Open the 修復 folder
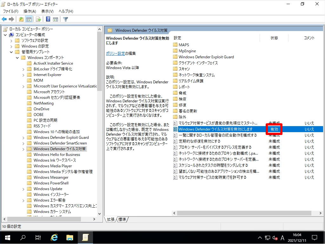Screen dimensions: 325x244 [x=180, y=105]
